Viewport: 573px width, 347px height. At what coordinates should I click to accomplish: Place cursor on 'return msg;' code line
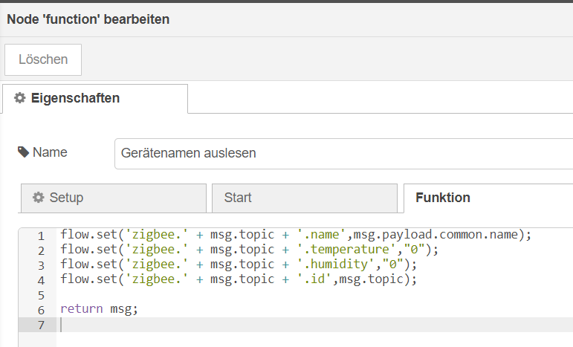click(x=99, y=309)
